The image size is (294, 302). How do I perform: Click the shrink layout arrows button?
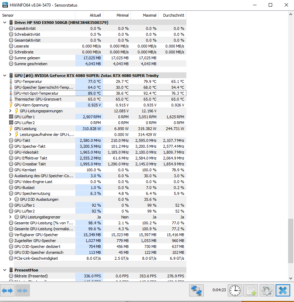(x=22, y=291)
